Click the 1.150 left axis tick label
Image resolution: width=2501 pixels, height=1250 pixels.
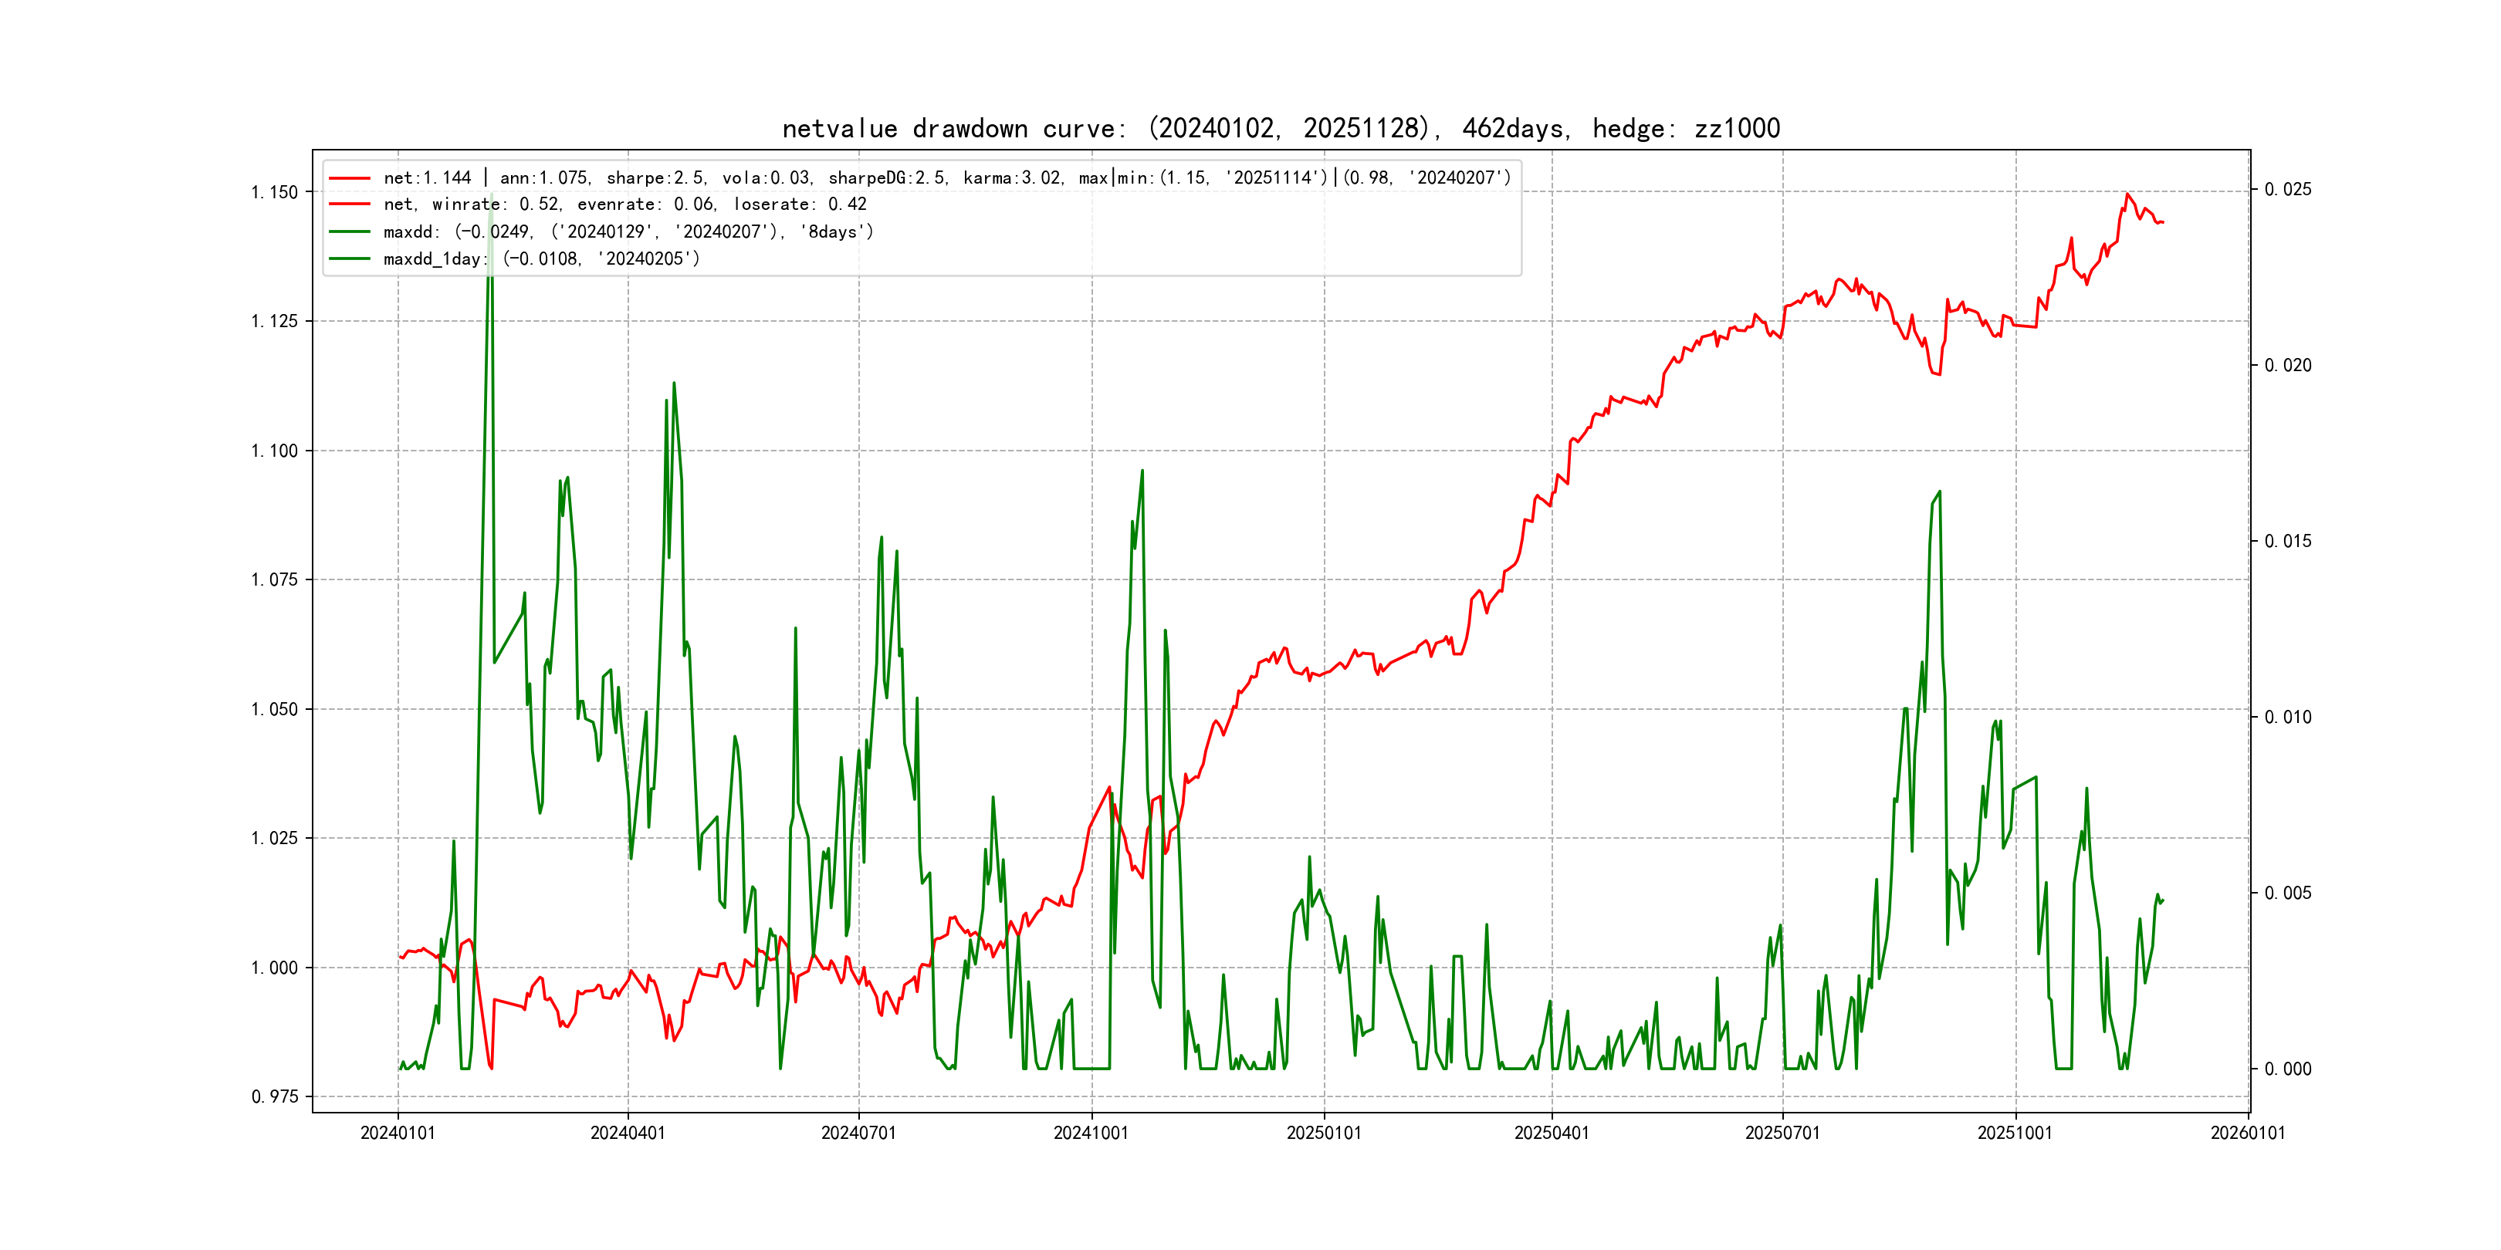(x=275, y=192)
